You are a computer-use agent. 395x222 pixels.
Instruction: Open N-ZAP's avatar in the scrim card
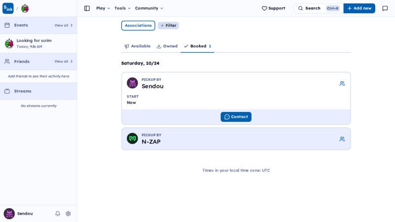[x=132, y=139]
